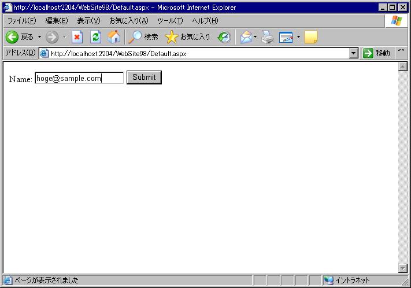Click the page icon in the address bar
411x288 pixels.
45,54
